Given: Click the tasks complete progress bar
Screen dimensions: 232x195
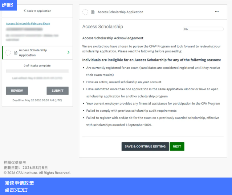Looking at the screenshot, I should [37, 71].
